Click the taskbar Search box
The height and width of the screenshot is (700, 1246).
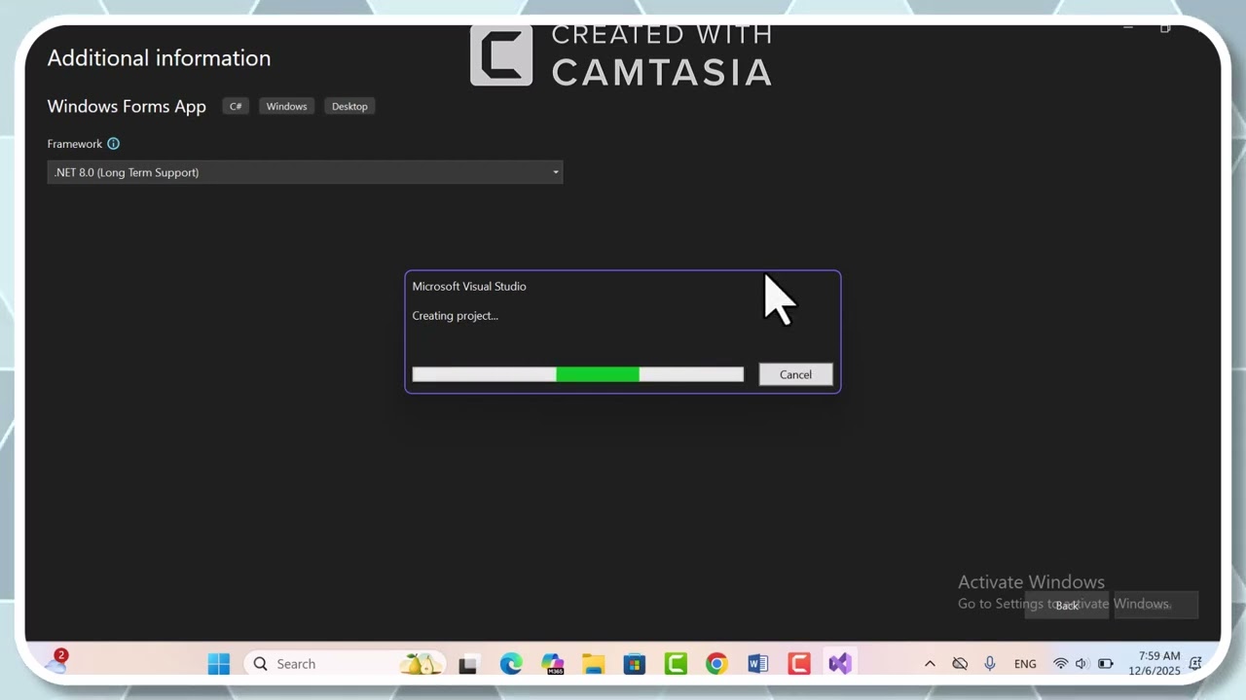click(x=345, y=664)
